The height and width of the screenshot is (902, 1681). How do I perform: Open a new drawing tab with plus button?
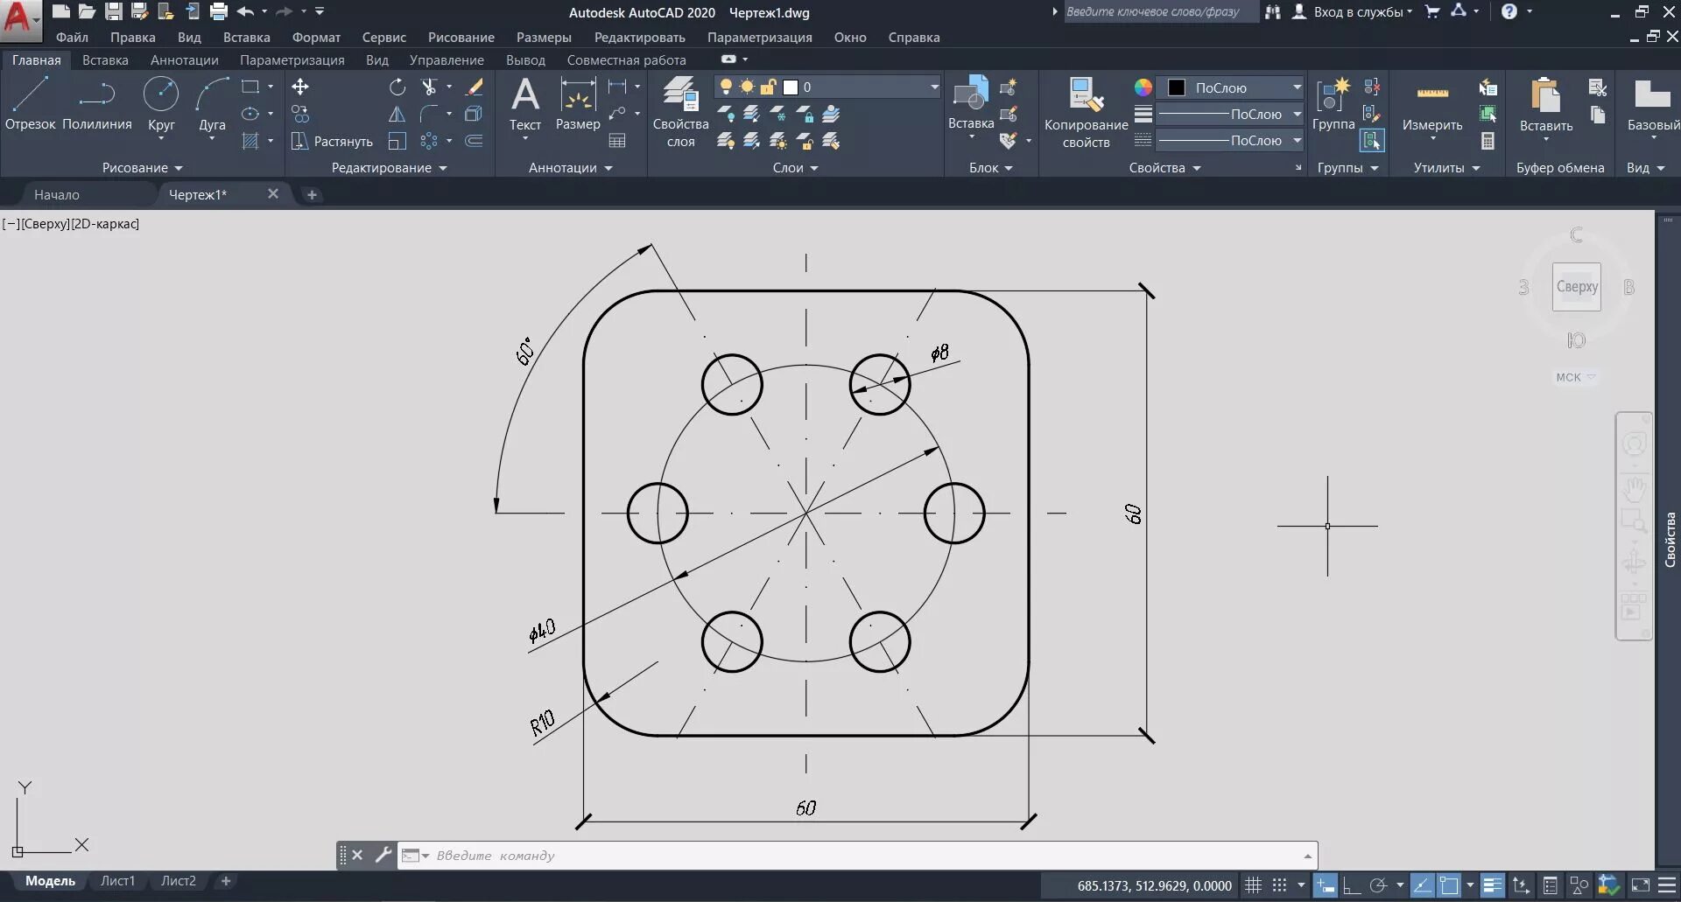pos(312,194)
